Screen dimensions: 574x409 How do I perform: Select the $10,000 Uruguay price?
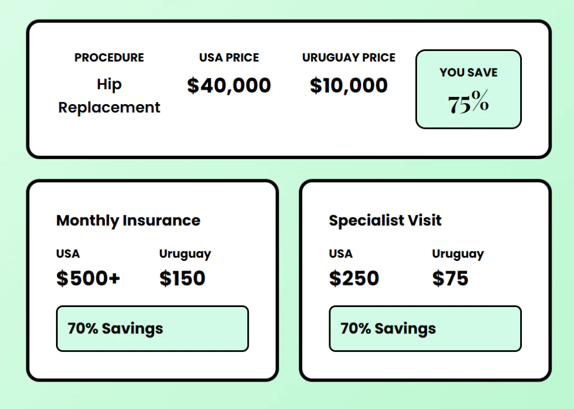point(349,86)
